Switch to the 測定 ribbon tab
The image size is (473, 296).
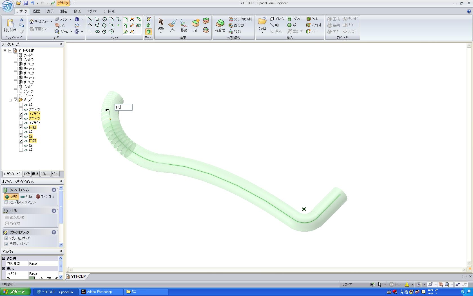tap(64, 11)
